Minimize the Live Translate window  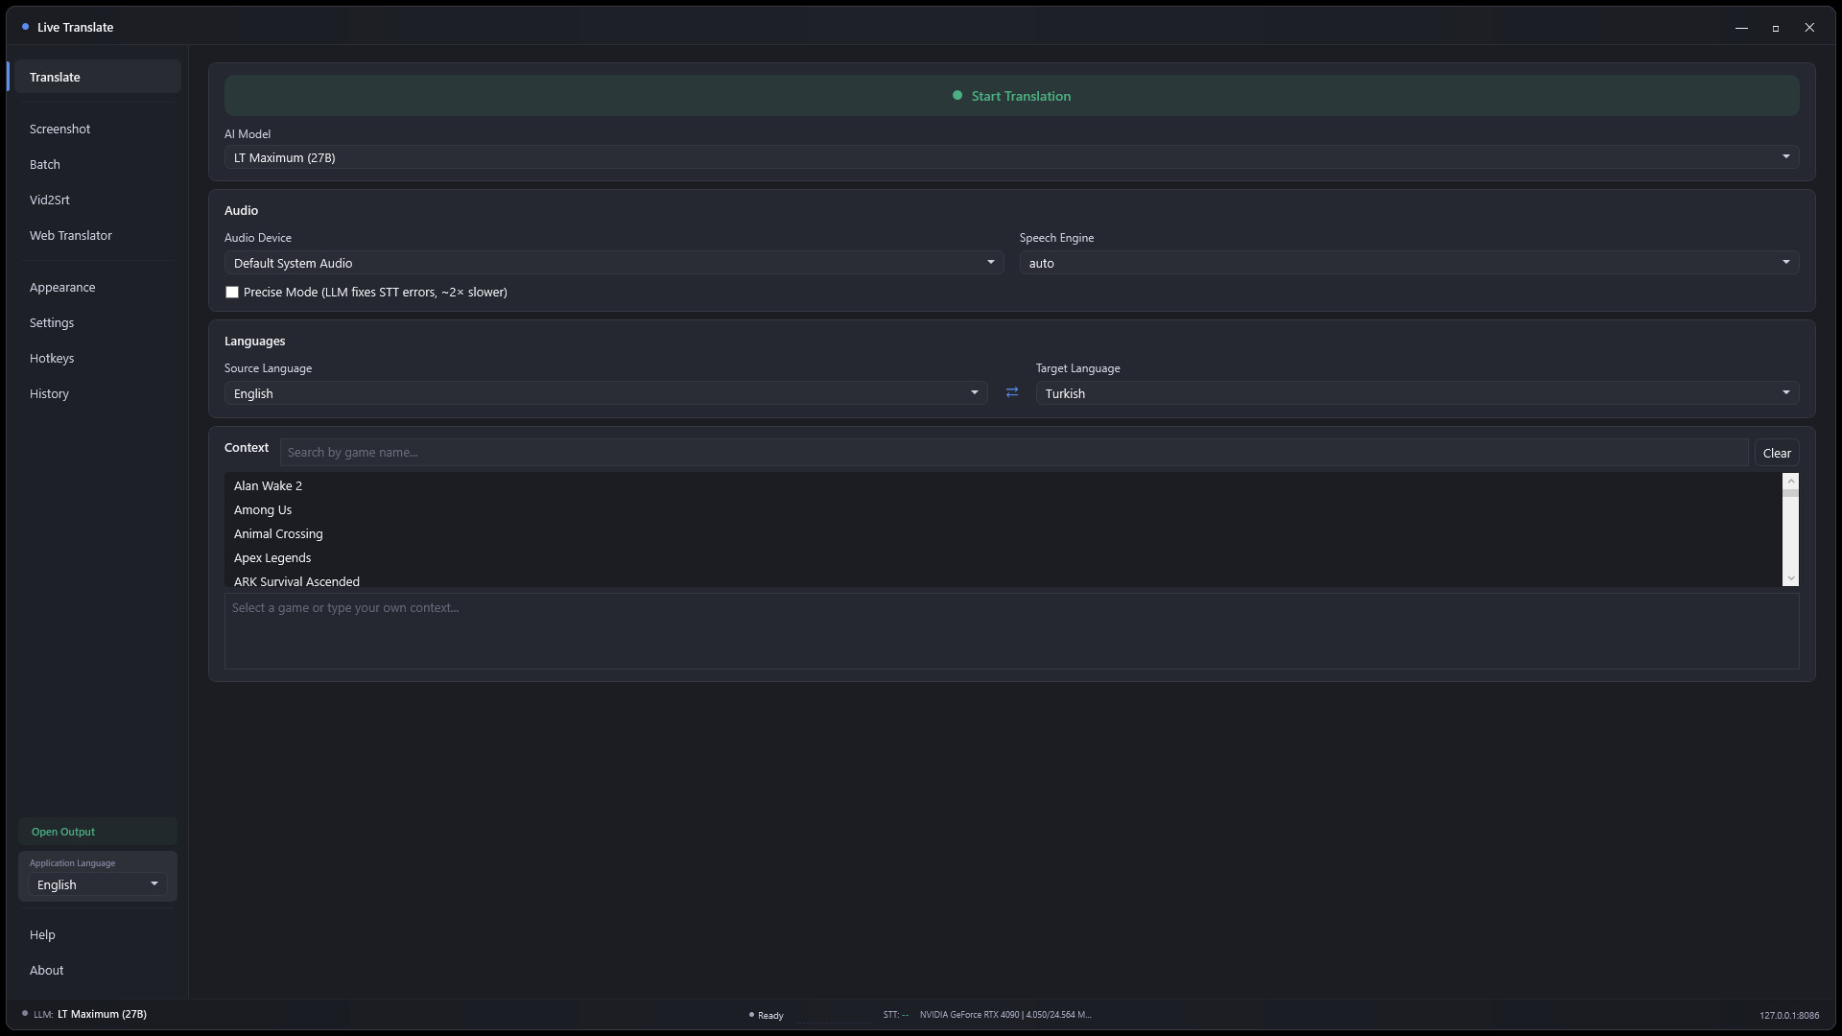click(1741, 28)
